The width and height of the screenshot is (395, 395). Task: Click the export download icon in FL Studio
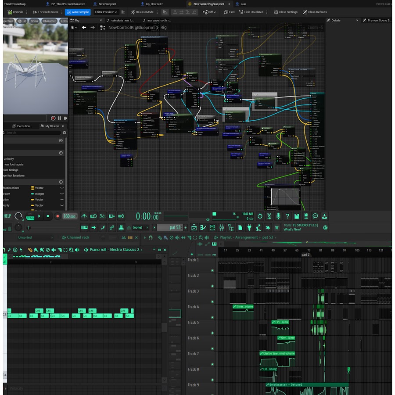324,216
